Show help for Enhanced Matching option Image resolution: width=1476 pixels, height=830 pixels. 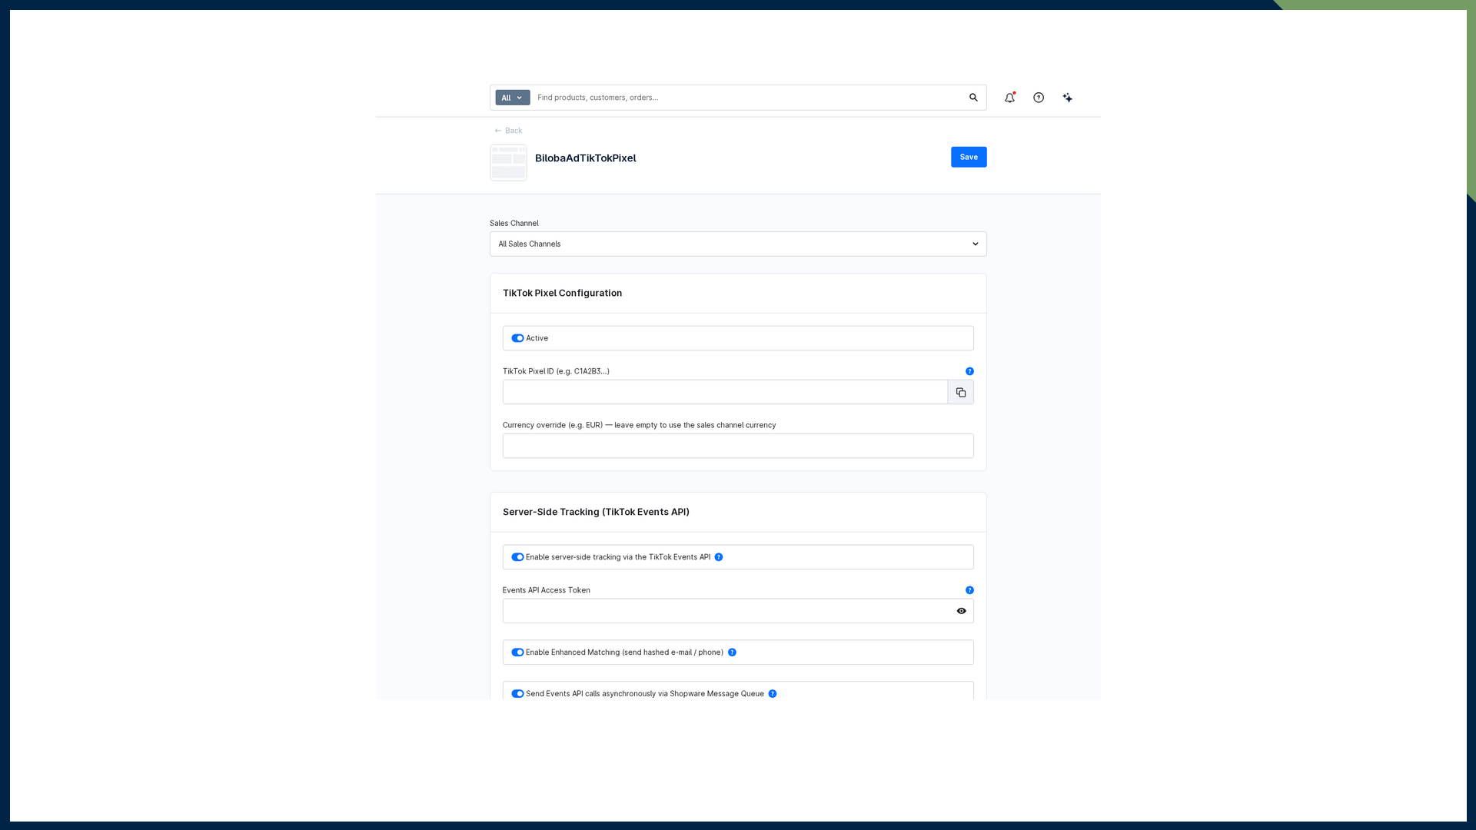point(732,652)
